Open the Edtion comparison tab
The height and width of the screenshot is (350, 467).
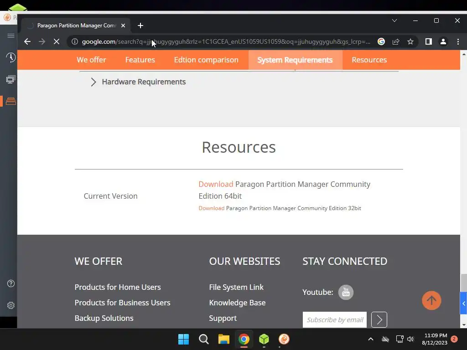click(206, 60)
